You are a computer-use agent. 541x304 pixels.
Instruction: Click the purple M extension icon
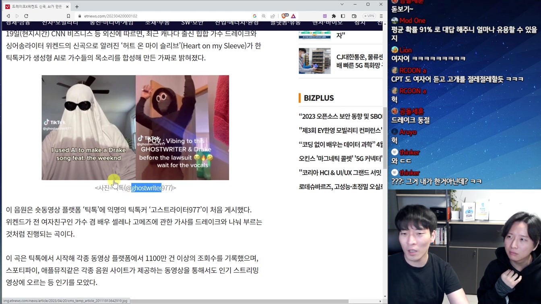click(325, 16)
